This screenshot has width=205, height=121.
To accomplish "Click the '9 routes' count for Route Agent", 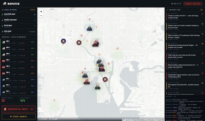I will point(32,32).
